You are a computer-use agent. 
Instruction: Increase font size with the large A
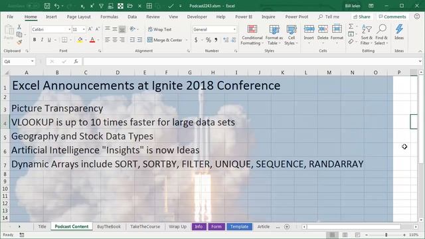pos(90,29)
